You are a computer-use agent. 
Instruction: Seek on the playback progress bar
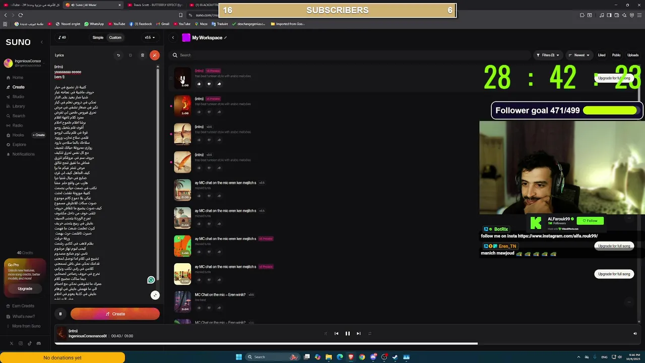click(347, 344)
